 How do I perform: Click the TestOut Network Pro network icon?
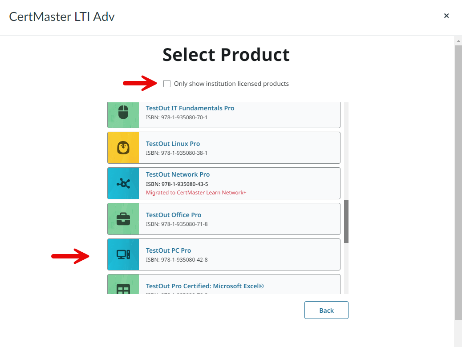pos(123,184)
